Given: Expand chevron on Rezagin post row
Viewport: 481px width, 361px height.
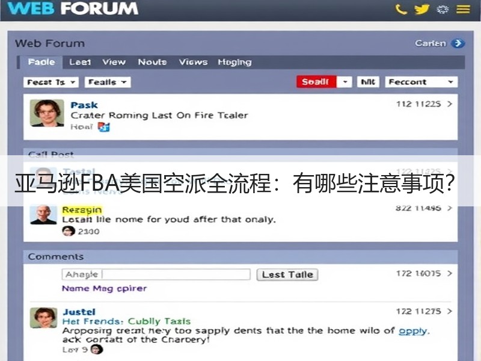Looking at the screenshot, I should 450,208.
